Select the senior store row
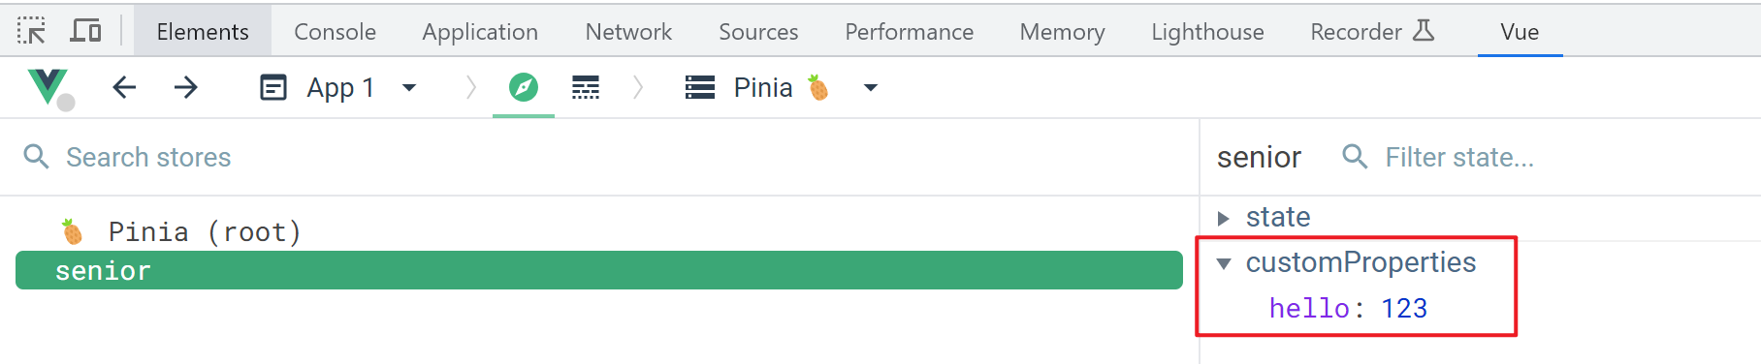This screenshot has height=364, width=1761. pyautogui.click(x=599, y=270)
